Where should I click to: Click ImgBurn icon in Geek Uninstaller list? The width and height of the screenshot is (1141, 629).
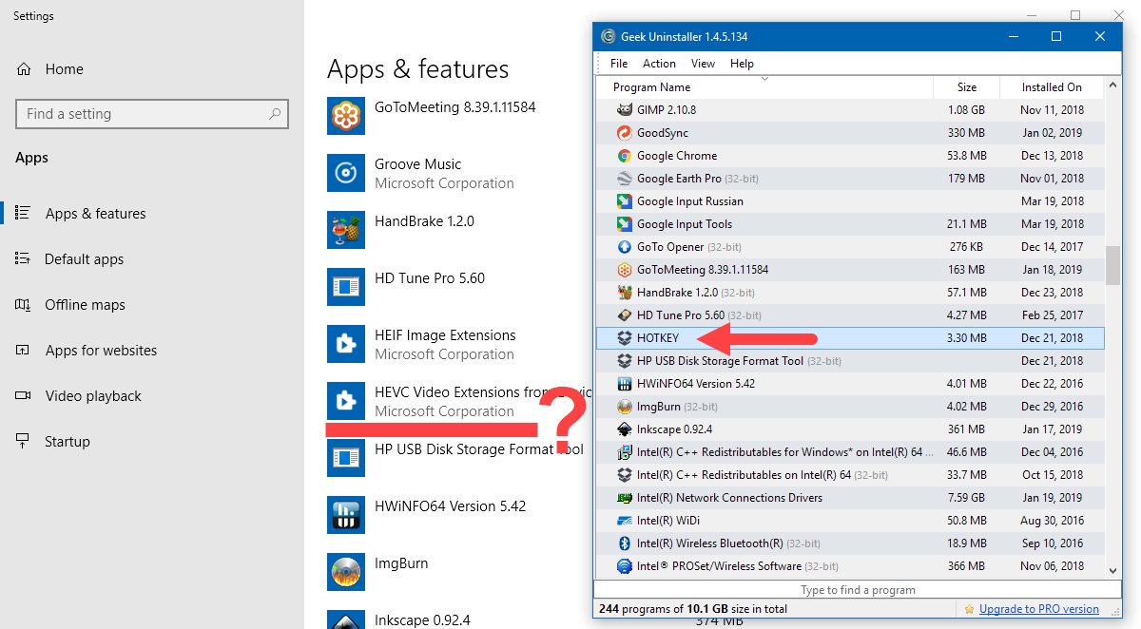625,407
